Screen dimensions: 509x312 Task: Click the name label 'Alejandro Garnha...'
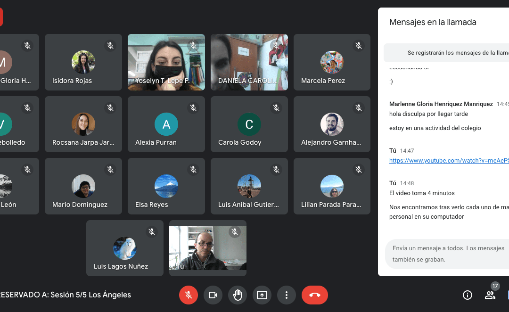(331, 142)
